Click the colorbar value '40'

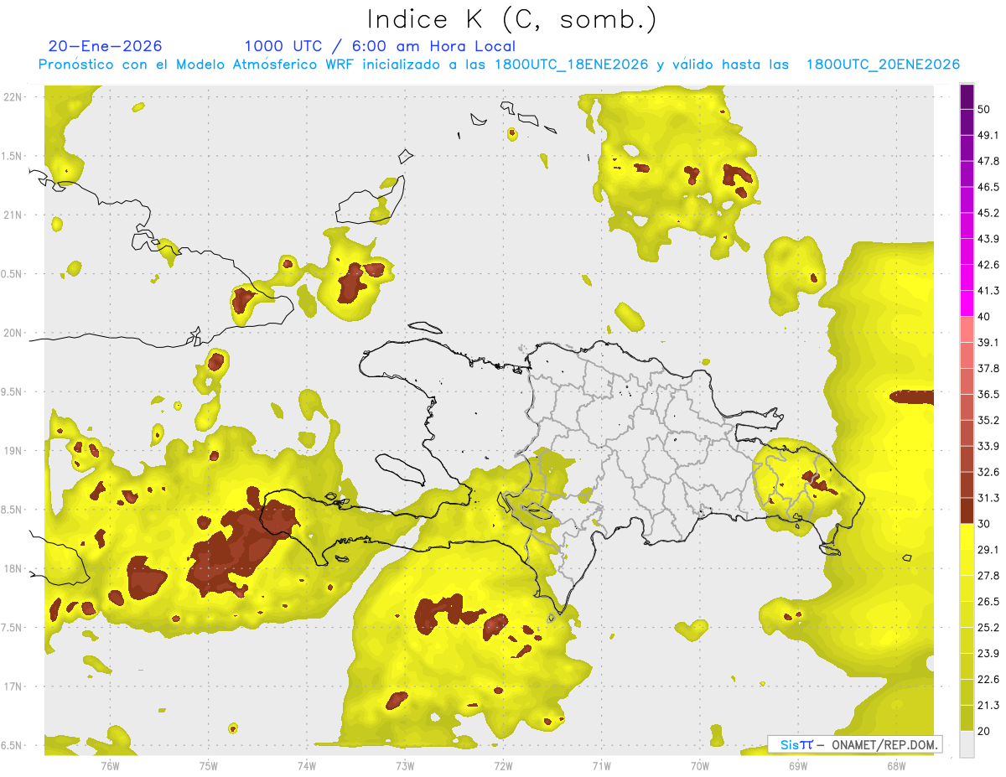point(986,317)
